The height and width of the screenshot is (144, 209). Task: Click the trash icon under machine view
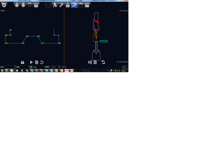[95, 62]
